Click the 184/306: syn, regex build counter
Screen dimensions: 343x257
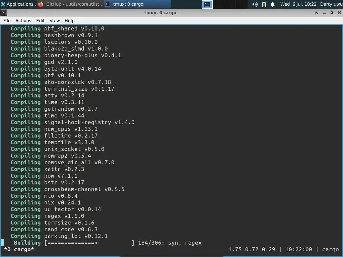click(x=170, y=243)
